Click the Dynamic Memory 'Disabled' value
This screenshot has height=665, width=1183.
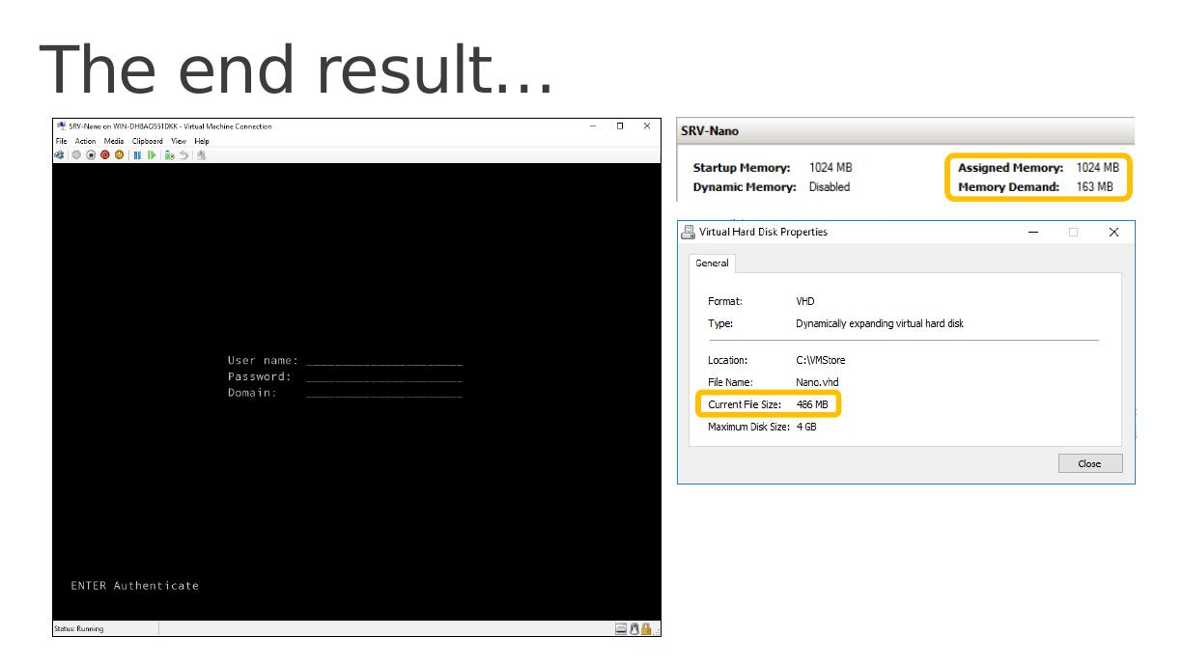tap(830, 186)
